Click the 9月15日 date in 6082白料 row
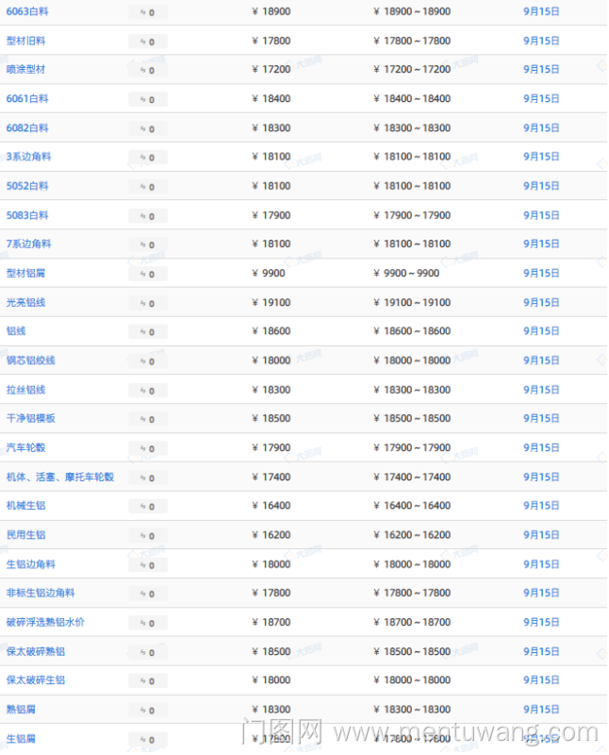This screenshot has width=609, height=755. click(541, 128)
